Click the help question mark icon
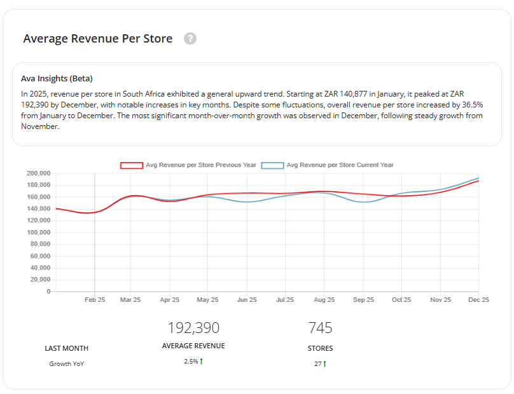Screen dimensions: 514x394 (x=190, y=39)
